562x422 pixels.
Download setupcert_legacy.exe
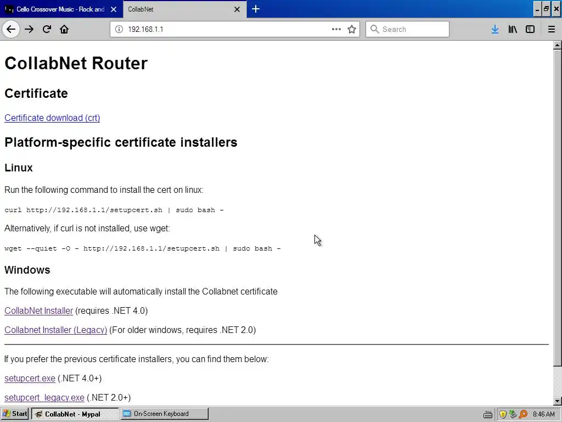point(44,398)
